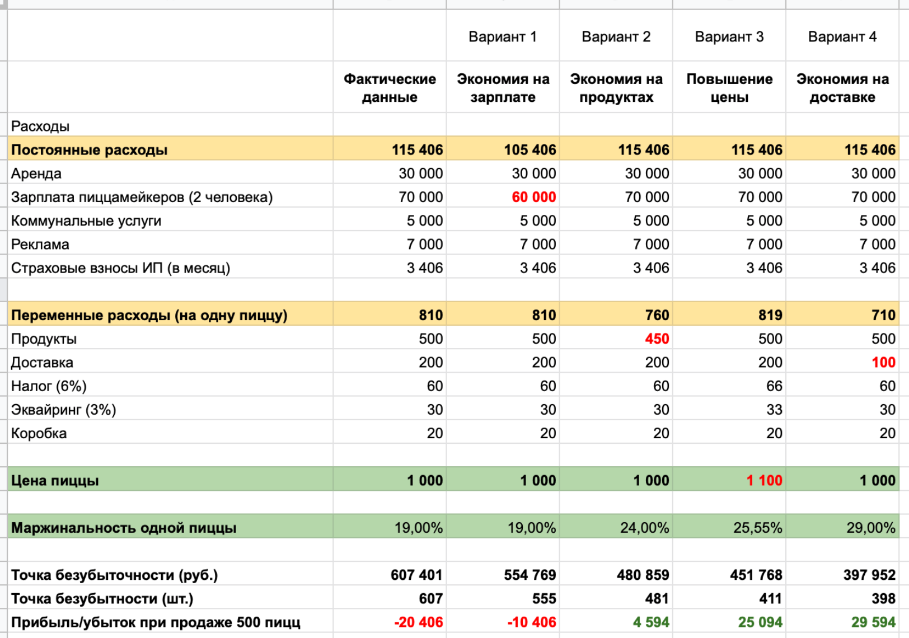Click the "Вариант 4" header cell
The height and width of the screenshot is (638, 909).
pos(842,37)
